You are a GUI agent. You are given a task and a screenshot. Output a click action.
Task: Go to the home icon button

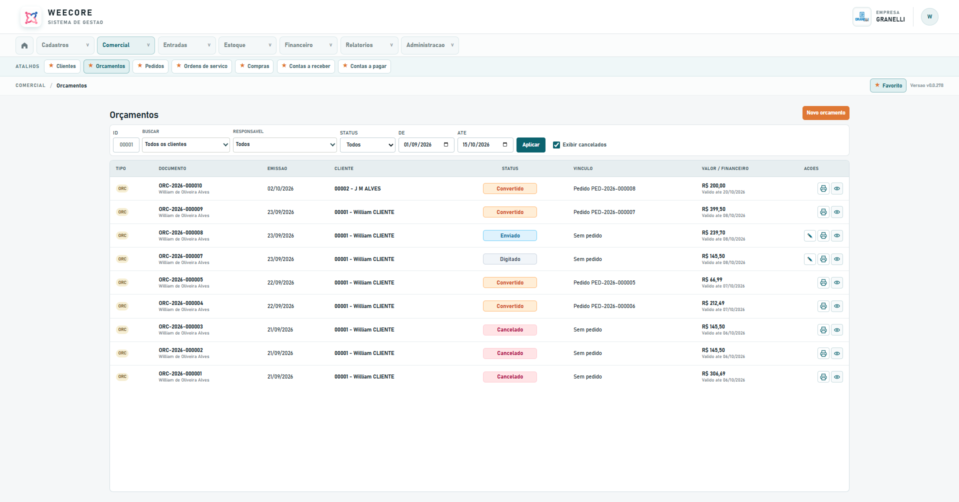24,45
